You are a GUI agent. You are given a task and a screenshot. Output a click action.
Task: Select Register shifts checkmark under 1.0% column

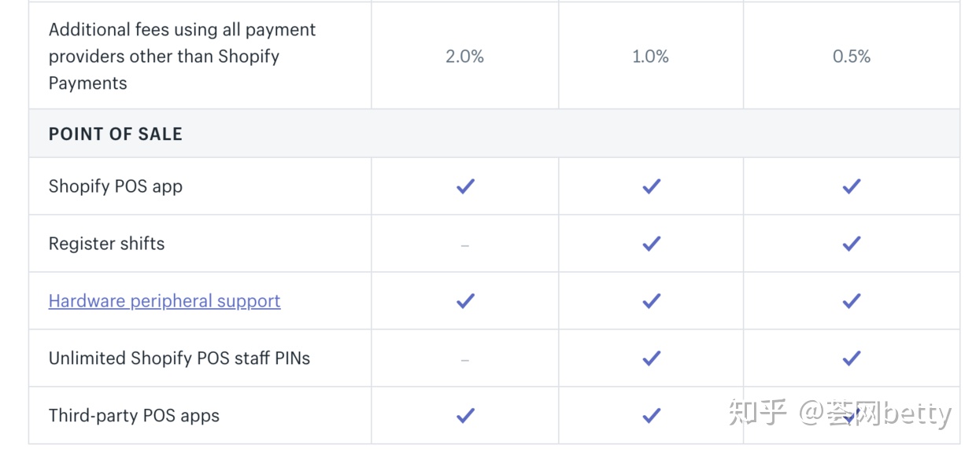(651, 244)
